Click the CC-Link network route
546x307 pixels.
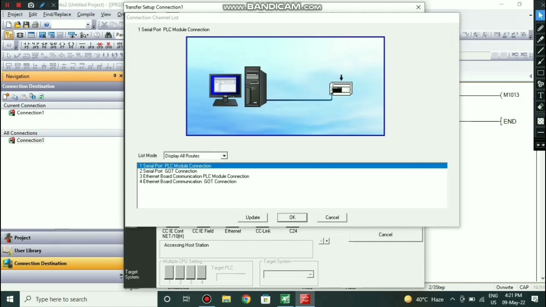(x=263, y=231)
